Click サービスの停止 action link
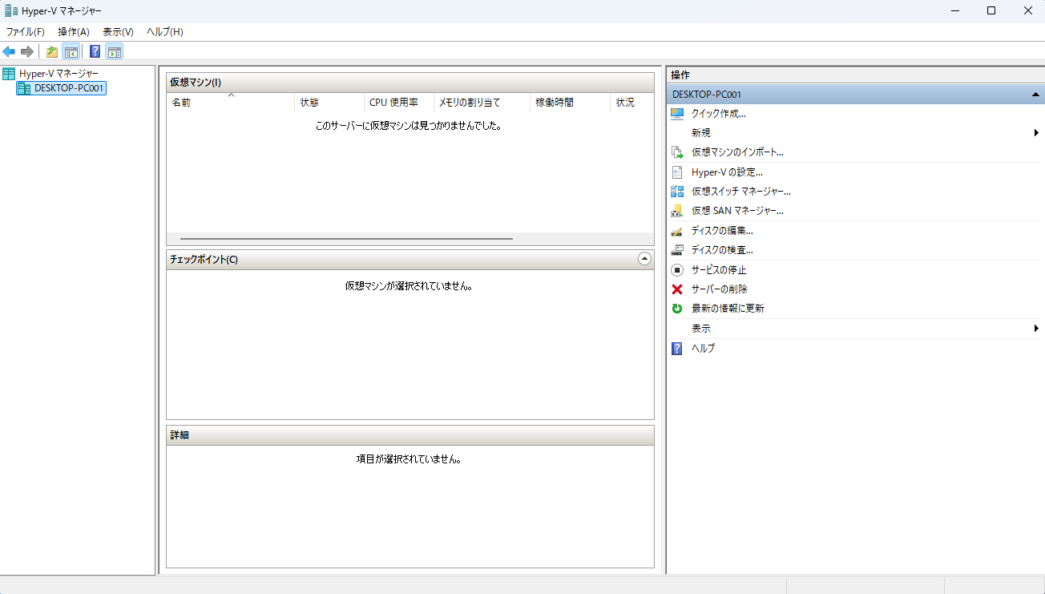Image resolution: width=1045 pixels, height=594 pixels. pos(719,270)
